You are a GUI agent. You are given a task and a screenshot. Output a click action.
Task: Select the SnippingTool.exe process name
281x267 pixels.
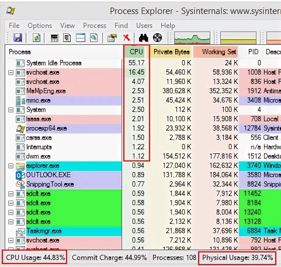(50, 185)
